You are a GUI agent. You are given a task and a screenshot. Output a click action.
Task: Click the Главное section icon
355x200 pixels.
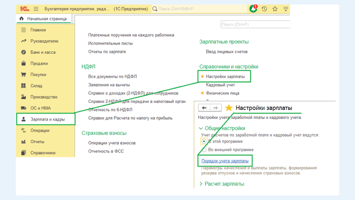[x=23, y=30]
